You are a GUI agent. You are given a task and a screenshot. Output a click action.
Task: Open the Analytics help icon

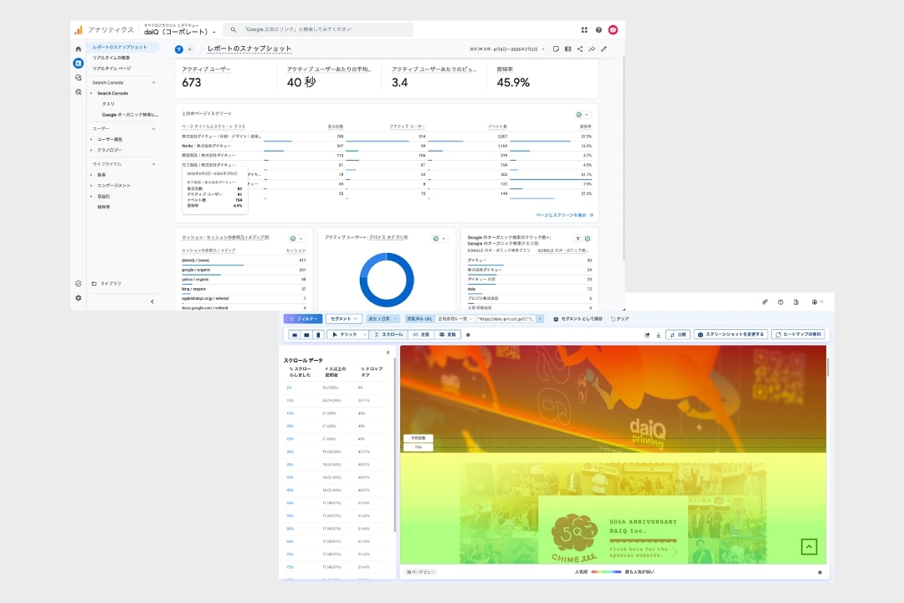coord(598,30)
